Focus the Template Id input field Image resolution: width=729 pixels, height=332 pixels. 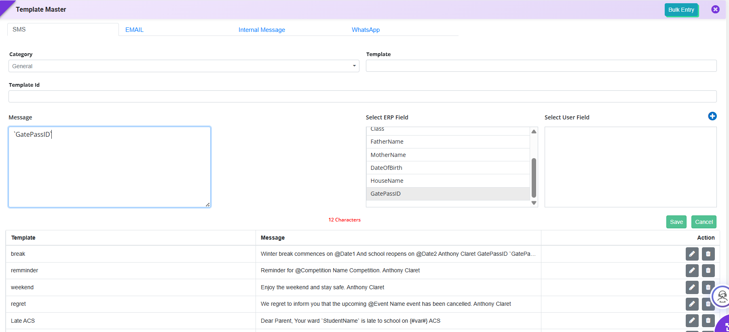[362, 96]
